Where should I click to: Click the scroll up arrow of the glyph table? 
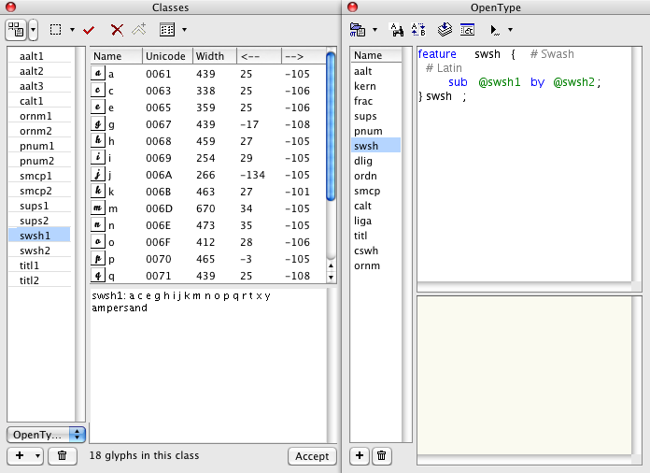tap(331, 265)
